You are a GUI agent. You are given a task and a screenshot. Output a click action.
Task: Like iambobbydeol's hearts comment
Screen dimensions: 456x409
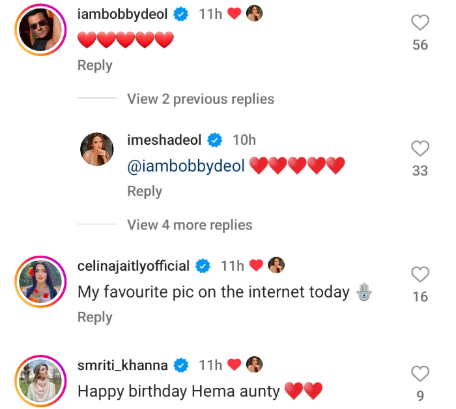(x=420, y=23)
